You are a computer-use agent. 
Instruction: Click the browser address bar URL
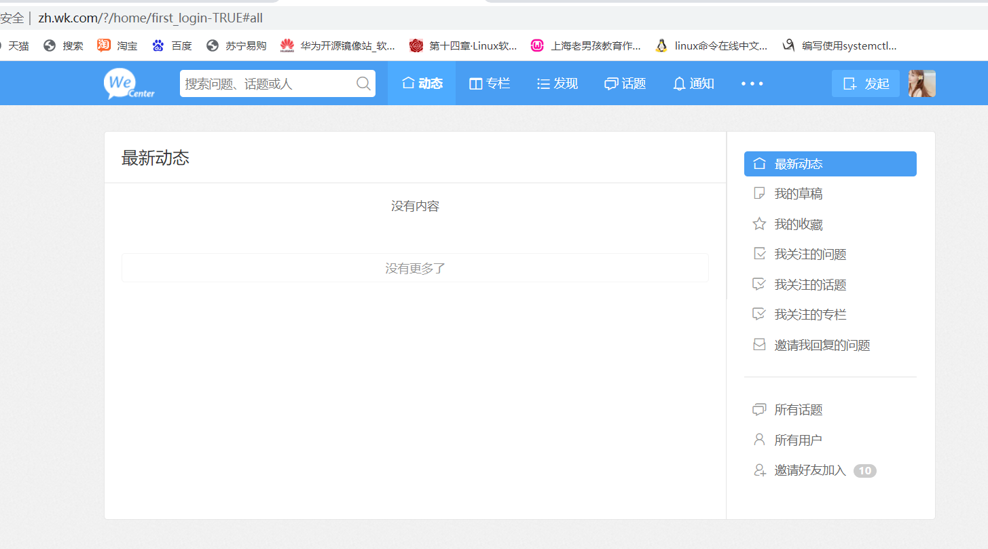tap(150, 18)
